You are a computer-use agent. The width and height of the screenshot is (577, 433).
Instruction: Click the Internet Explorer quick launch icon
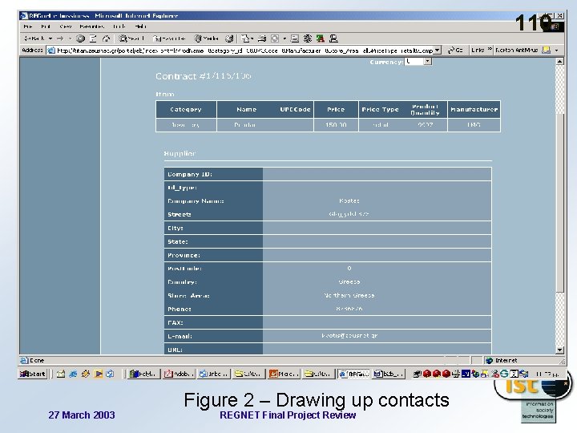tap(73, 374)
